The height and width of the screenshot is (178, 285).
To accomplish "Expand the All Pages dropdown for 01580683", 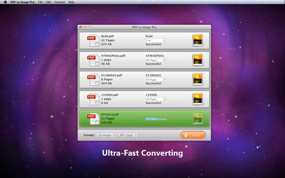I will [156, 79].
